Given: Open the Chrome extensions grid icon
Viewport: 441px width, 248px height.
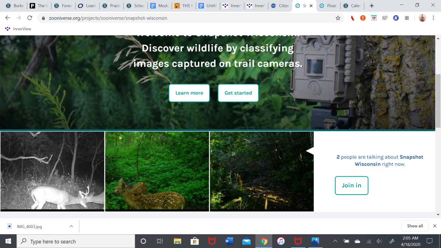Looking at the screenshot, I should click(x=407, y=18).
